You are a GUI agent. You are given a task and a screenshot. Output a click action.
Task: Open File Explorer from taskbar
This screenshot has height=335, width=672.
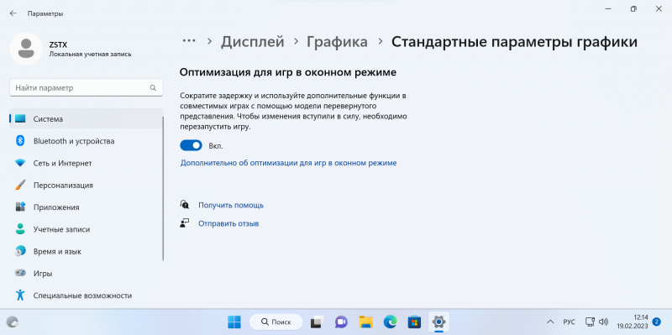365,322
